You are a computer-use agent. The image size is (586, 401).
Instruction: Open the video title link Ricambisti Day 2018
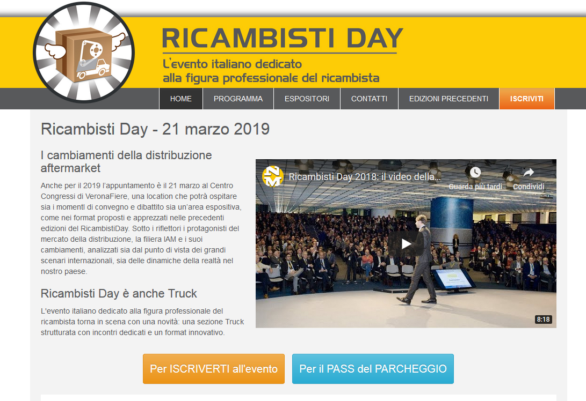pos(365,177)
